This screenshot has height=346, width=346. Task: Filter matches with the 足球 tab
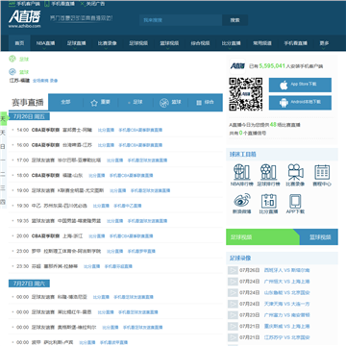click(135, 103)
